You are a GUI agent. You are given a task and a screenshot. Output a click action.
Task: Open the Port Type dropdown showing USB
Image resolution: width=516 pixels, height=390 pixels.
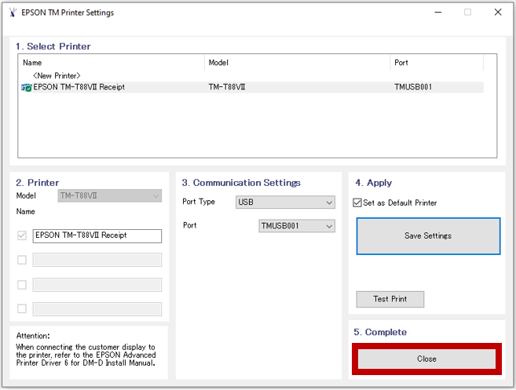(x=285, y=202)
